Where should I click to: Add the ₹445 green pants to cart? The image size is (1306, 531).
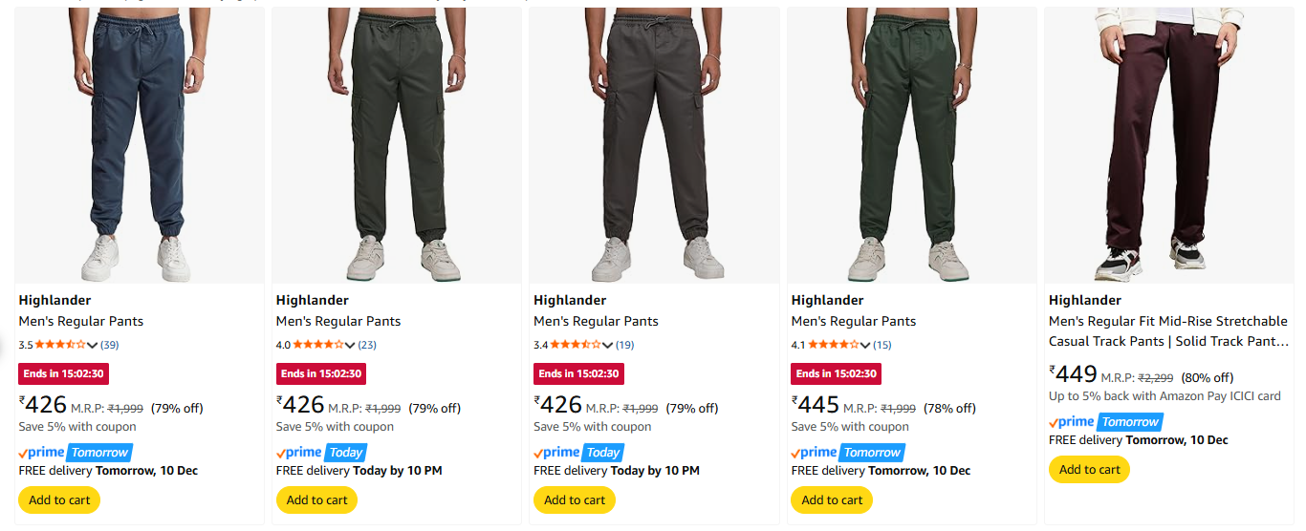click(x=832, y=499)
